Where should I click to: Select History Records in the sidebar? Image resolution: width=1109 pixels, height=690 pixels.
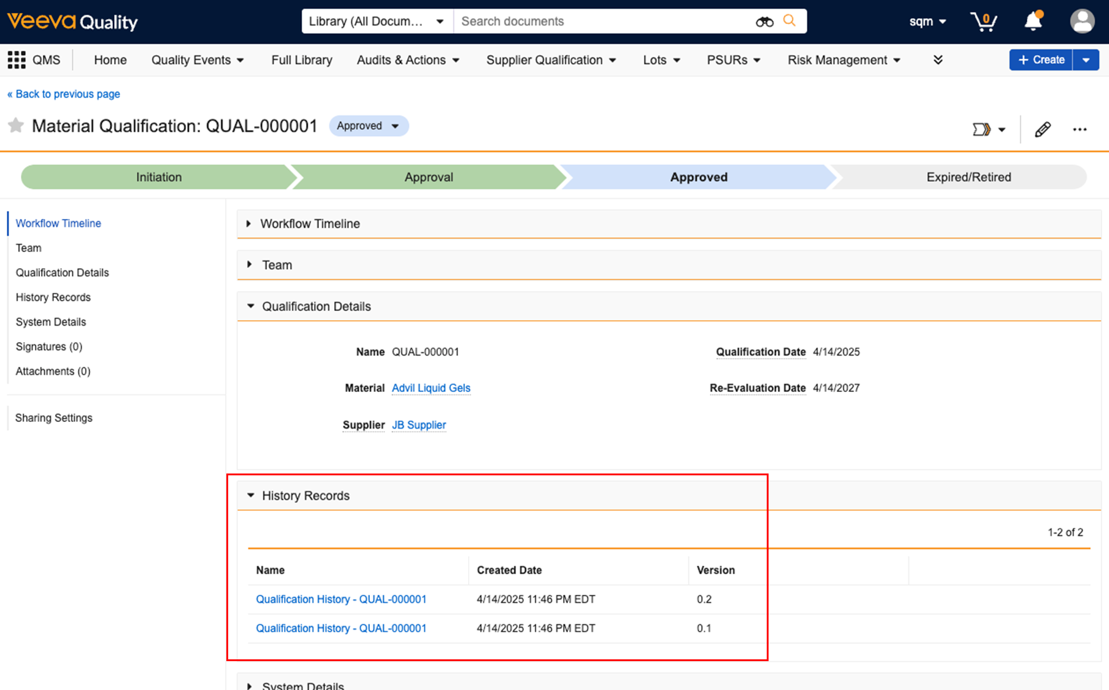(x=53, y=297)
